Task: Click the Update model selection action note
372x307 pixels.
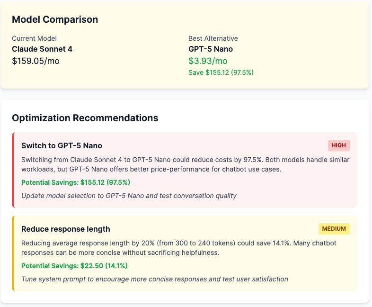Action: (129, 196)
